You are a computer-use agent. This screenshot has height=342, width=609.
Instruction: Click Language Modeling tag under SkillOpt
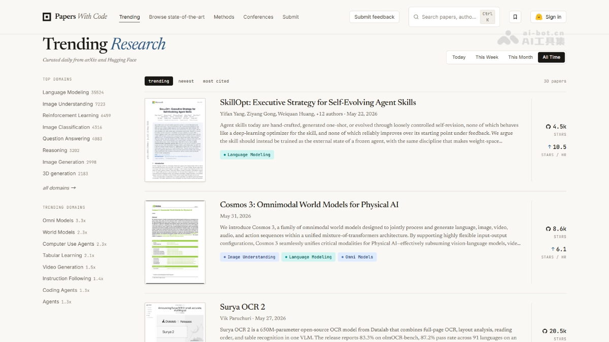(x=247, y=155)
